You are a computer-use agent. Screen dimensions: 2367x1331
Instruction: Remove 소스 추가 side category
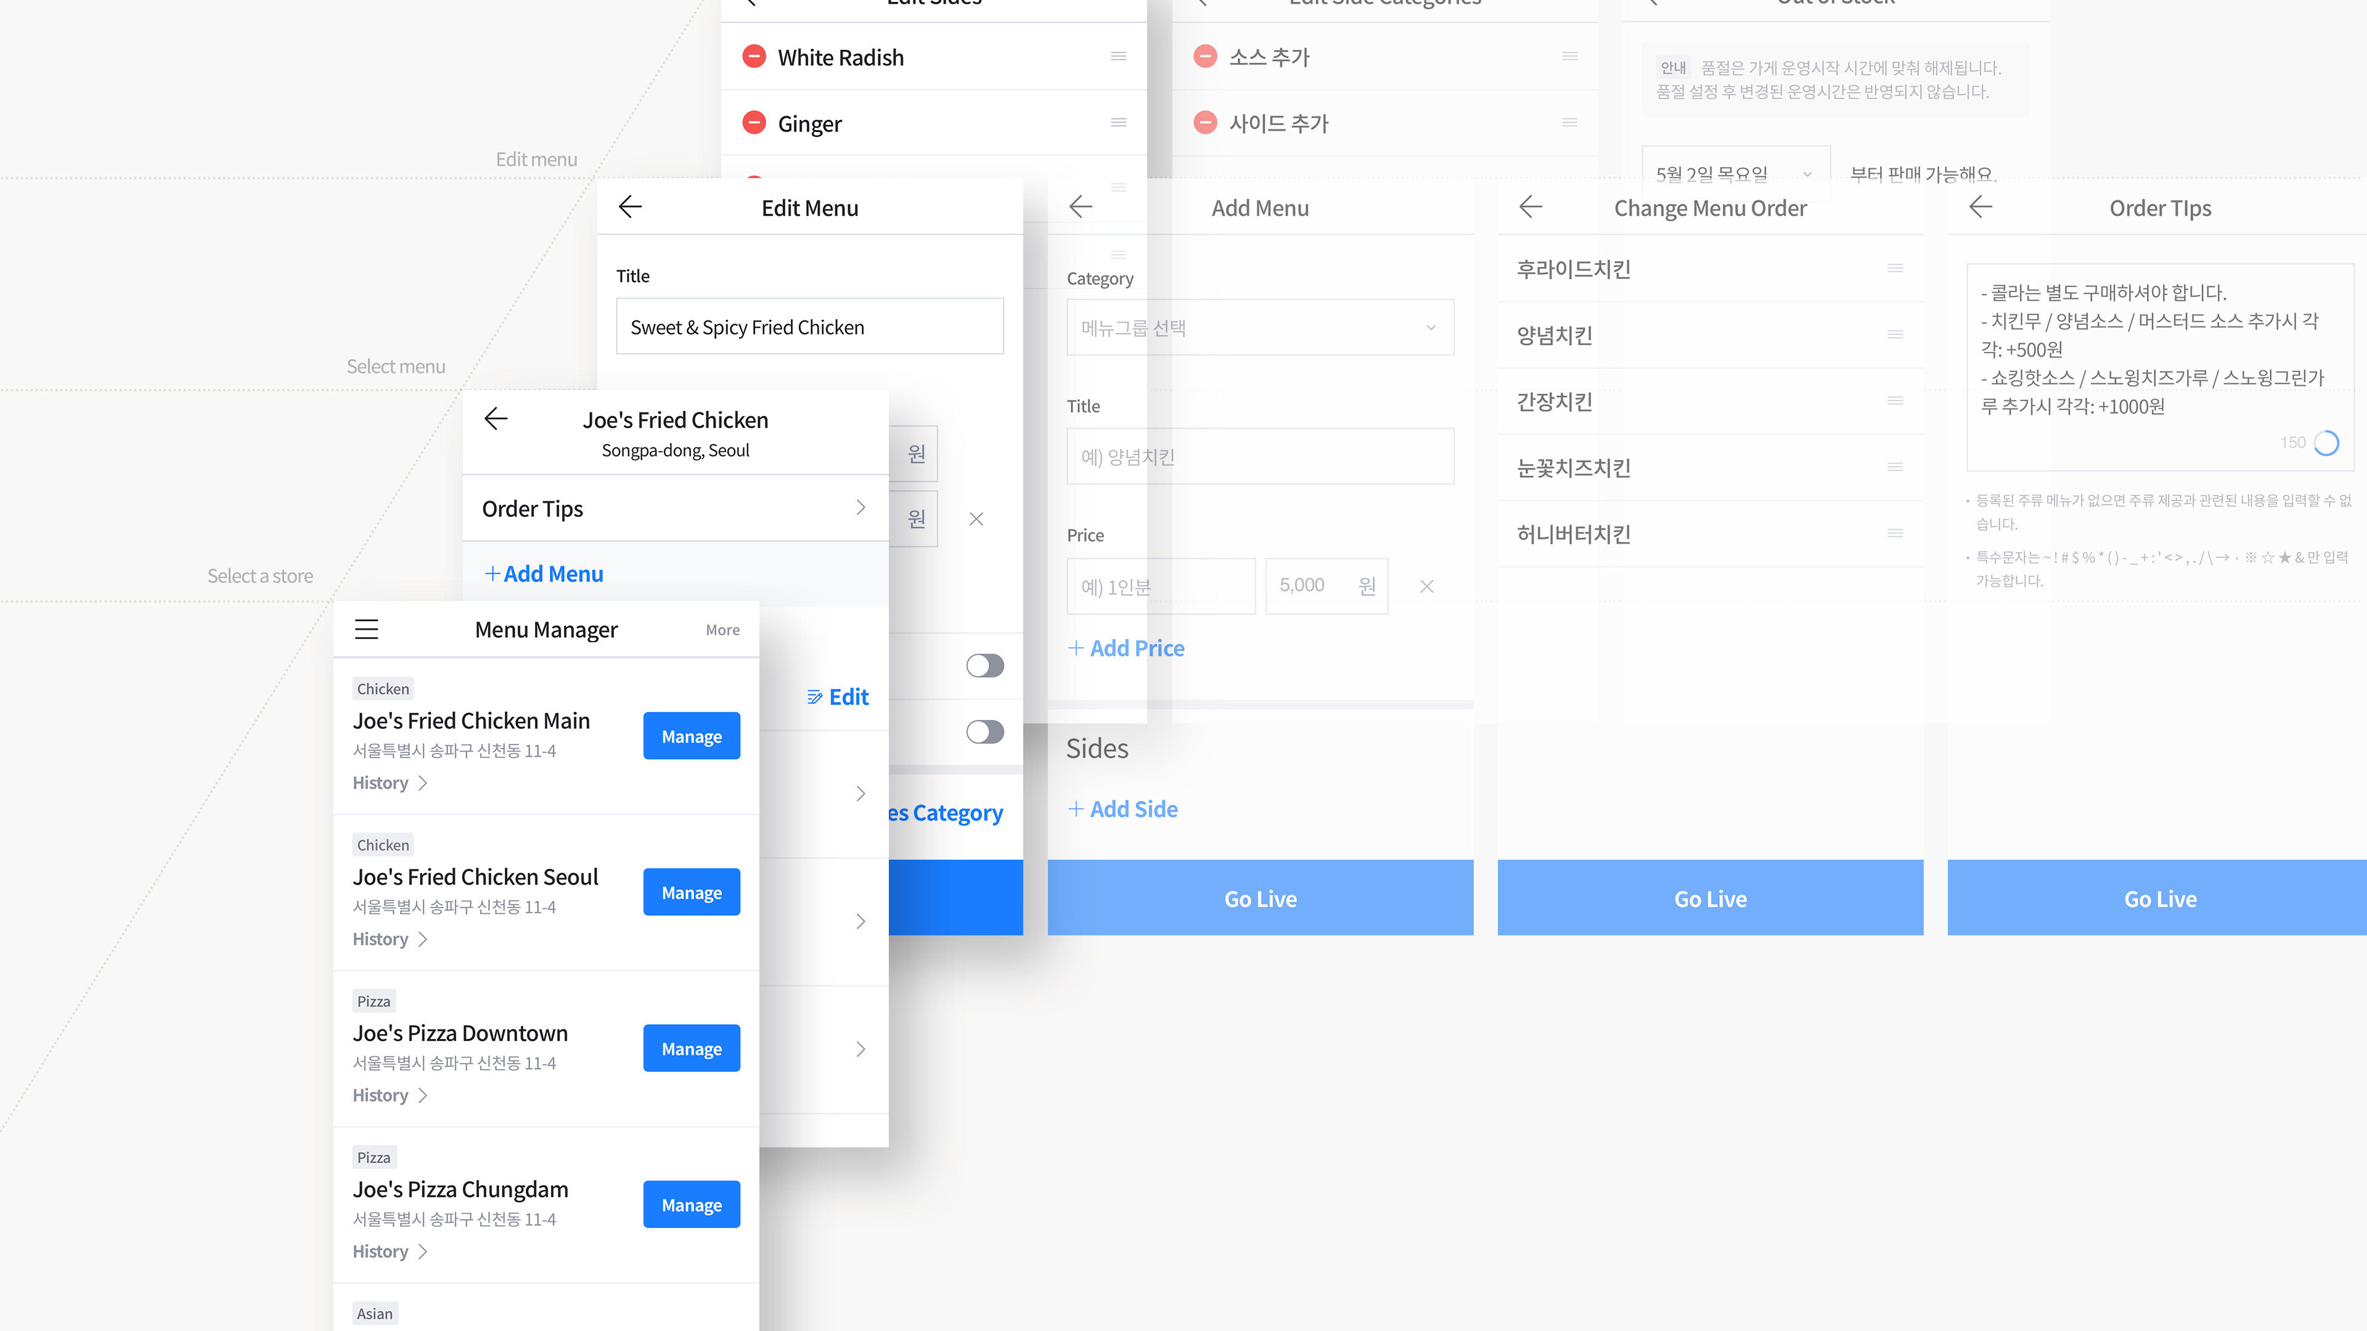pyautogui.click(x=1204, y=56)
